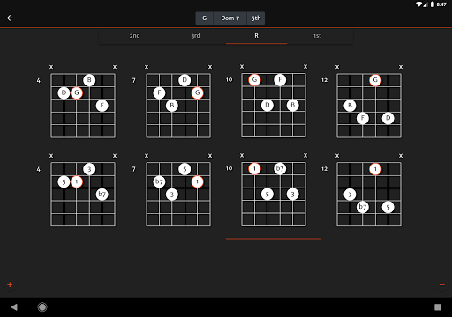The image size is (452, 317).
Task: Open the Dom 7 chord type selector
Action: [230, 18]
